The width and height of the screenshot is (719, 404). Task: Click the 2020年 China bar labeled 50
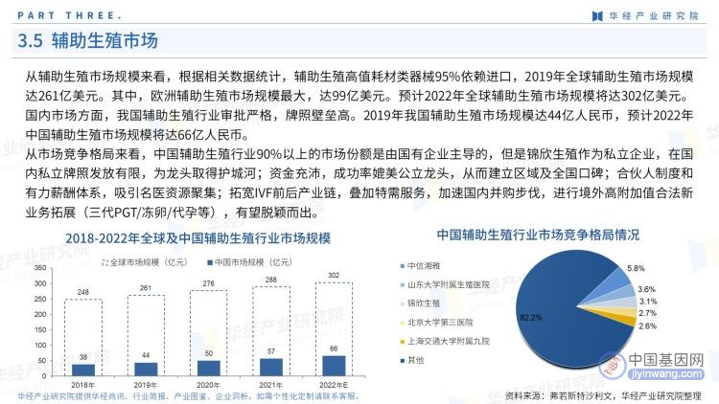[x=209, y=369]
